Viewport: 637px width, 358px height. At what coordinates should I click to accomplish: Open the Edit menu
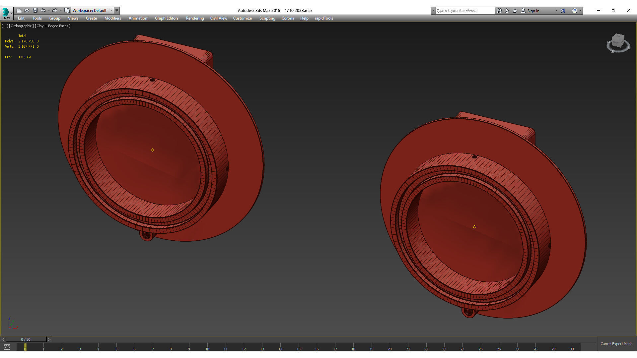pyautogui.click(x=21, y=18)
